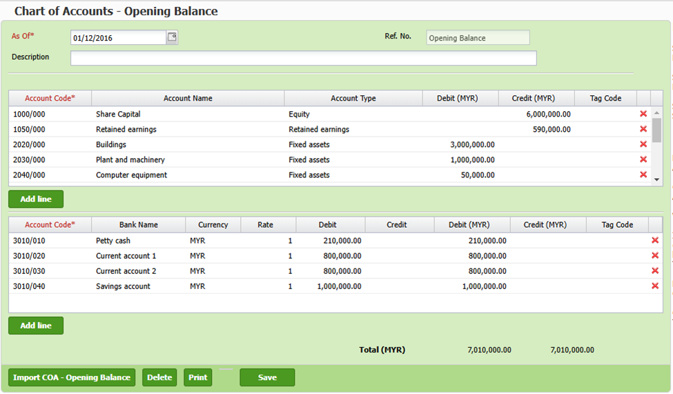Click the Petty cash 210,000.00 Debit cell
The width and height of the screenshot is (673, 394).
[331, 241]
